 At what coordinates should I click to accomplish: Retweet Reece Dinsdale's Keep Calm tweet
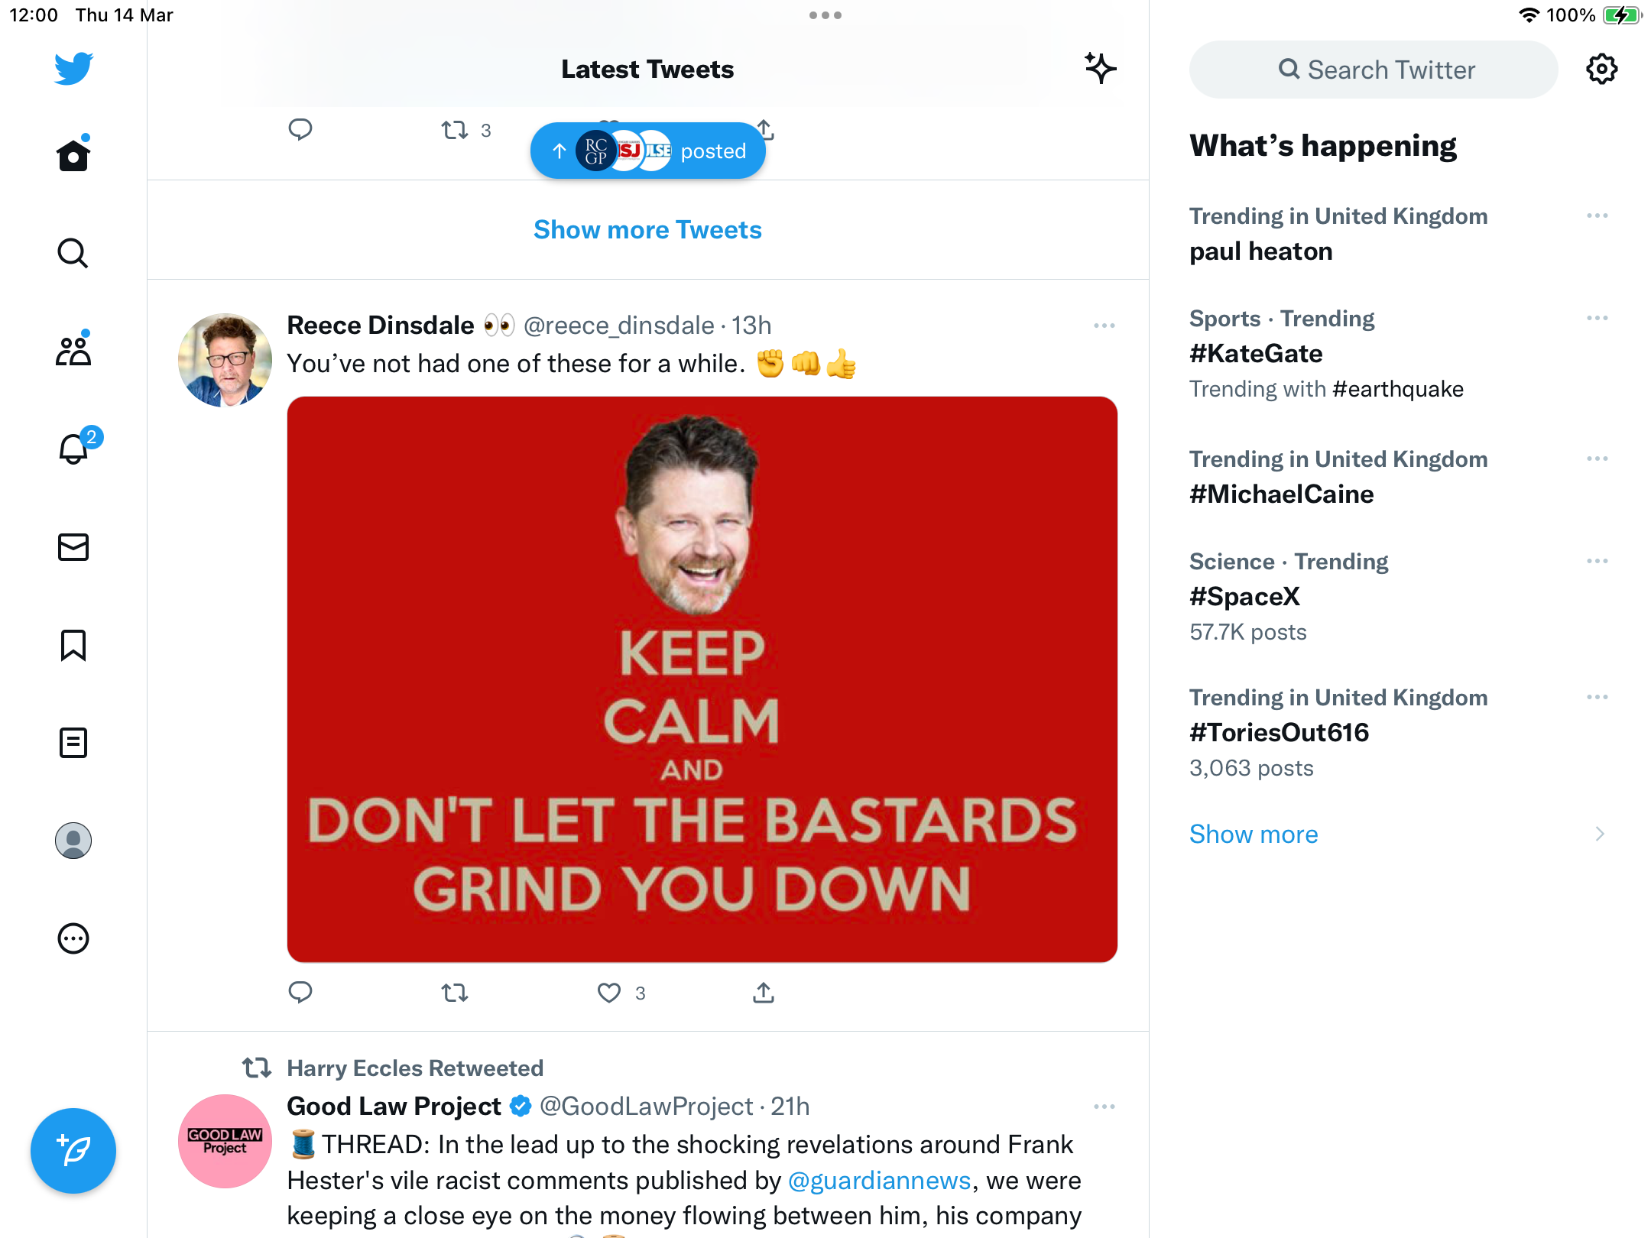455,993
